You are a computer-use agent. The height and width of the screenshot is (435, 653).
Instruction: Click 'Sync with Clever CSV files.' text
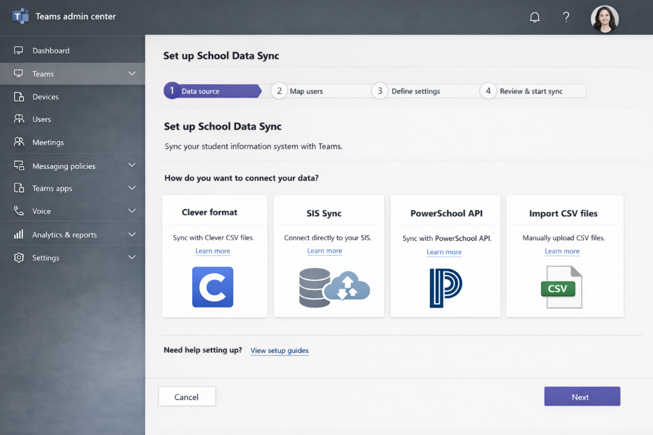tap(213, 238)
